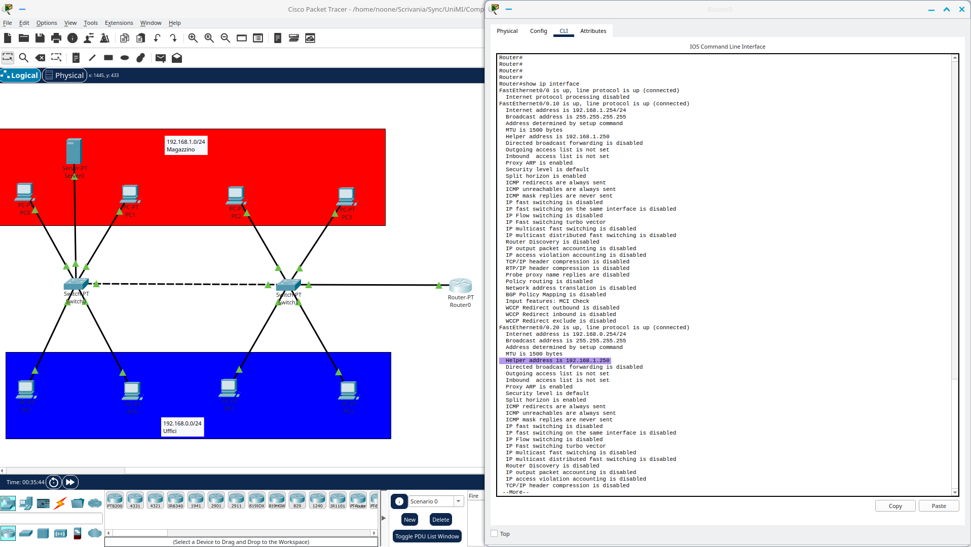Screen dimensions: 971x547
Task: Toggle the Top checkbox in Router0 window
Action: pos(494,533)
